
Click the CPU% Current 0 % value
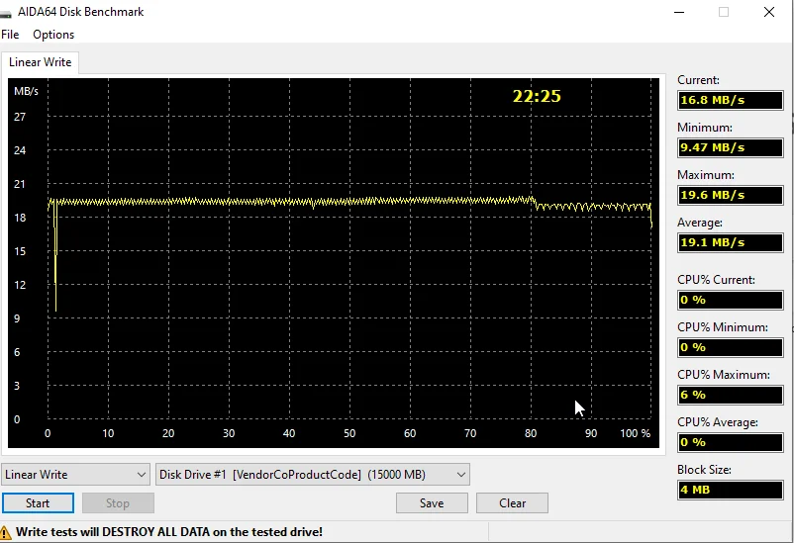pos(731,300)
